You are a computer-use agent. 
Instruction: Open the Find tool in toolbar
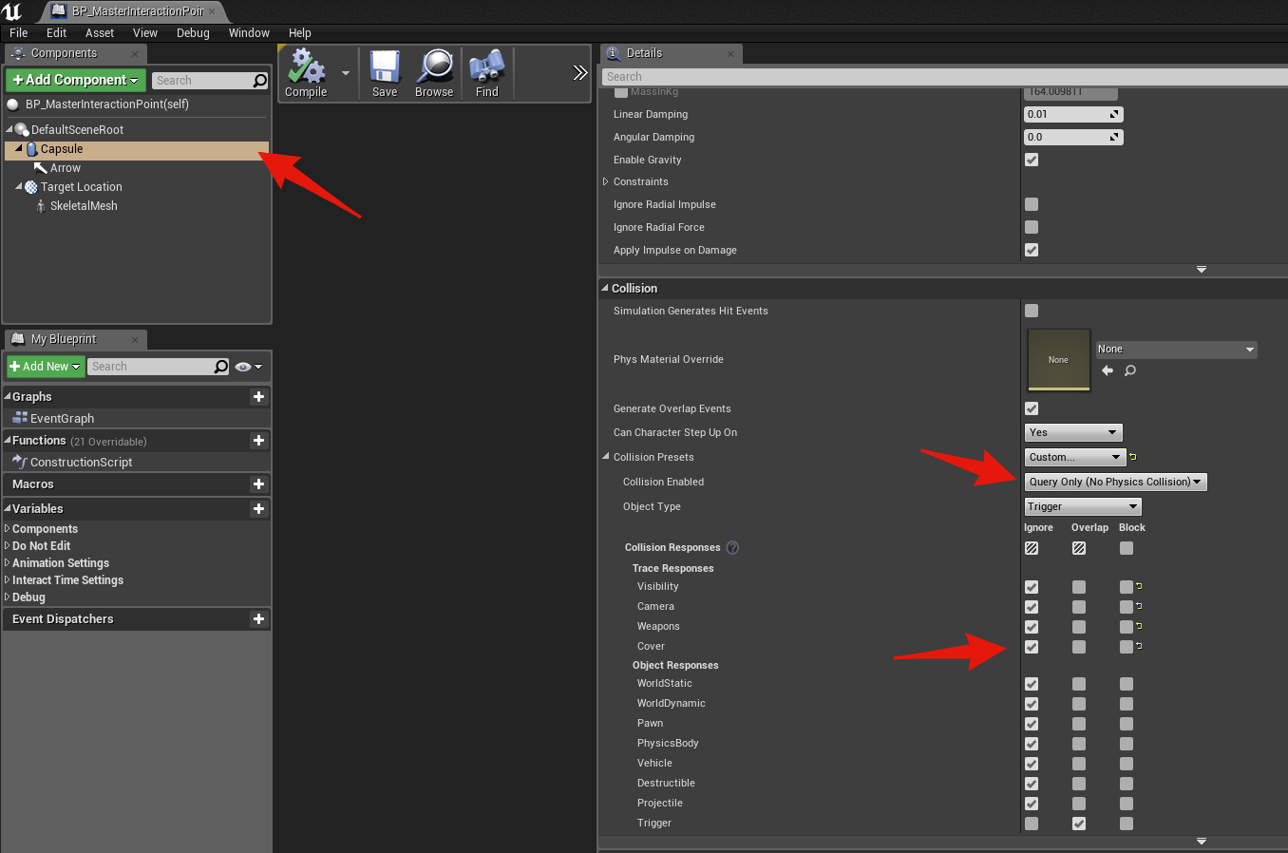click(486, 72)
